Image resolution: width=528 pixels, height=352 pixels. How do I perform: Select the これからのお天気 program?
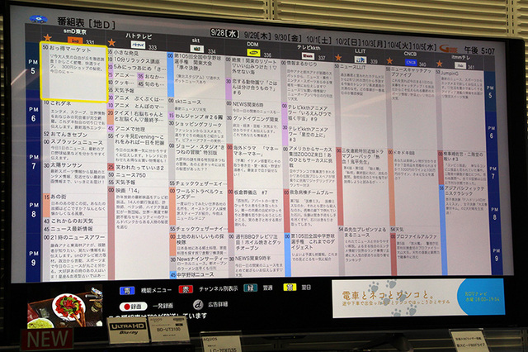point(74,221)
